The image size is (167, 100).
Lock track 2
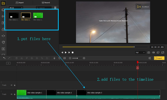coord(15,85)
